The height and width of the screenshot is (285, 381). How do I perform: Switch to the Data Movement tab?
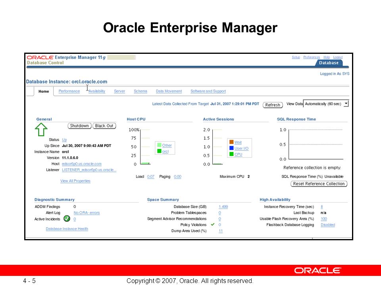(x=169, y=91)
